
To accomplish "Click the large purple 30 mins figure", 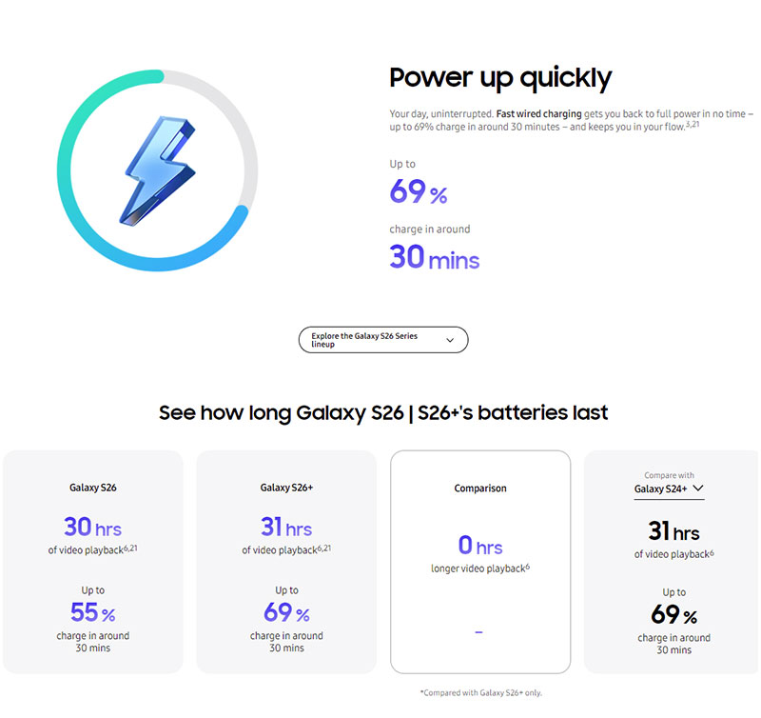I will point(435,257).
